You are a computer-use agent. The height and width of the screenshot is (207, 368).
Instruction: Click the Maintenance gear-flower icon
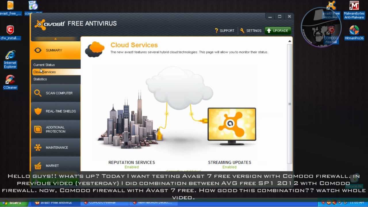[x=38, y=147]
